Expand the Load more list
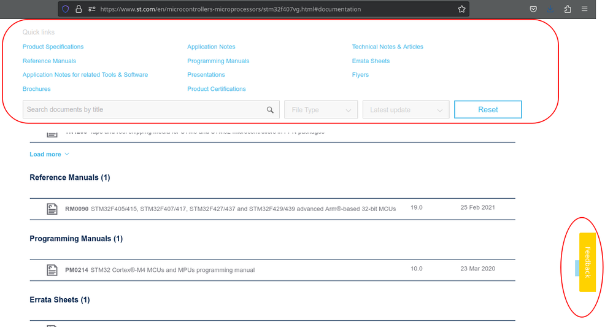Viewport: 613px width, 327px height. [x=50, y=155]
